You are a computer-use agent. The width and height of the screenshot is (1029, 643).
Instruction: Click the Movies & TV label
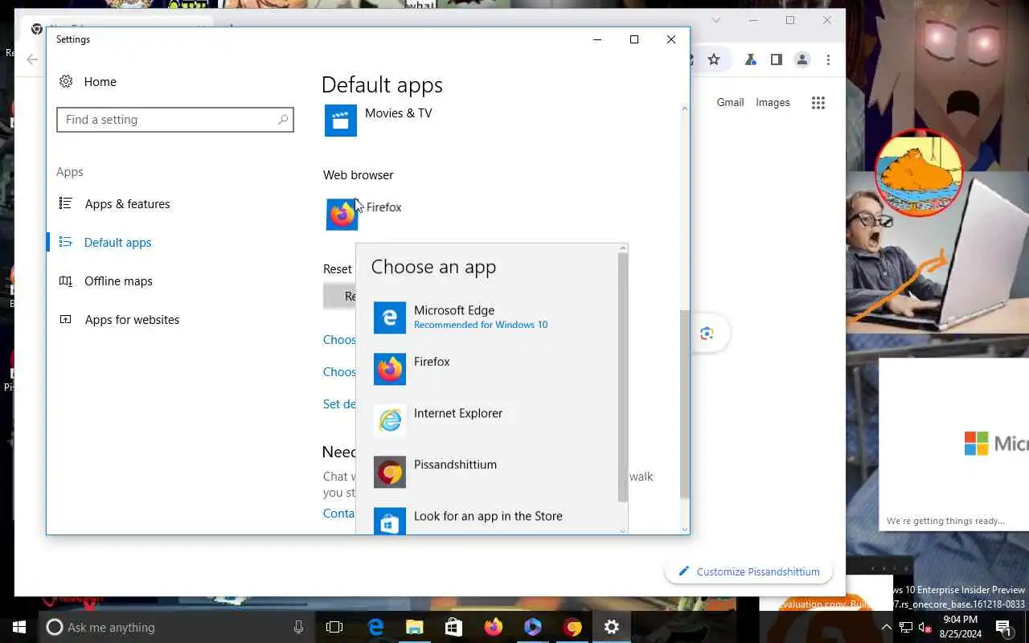click(x=399, y=113)
